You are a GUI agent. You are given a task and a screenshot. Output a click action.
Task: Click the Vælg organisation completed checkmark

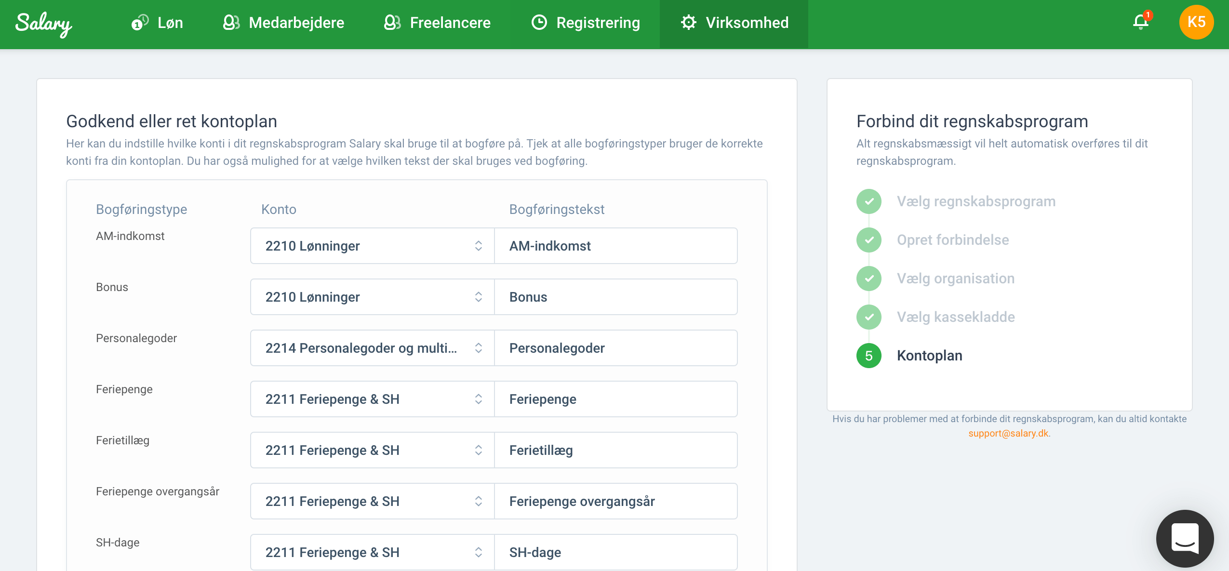point(868,278)
